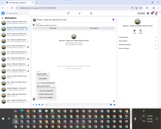Choose a sticker icon
The height and width of the screenshot is (129, 161).
click(40, 104)
